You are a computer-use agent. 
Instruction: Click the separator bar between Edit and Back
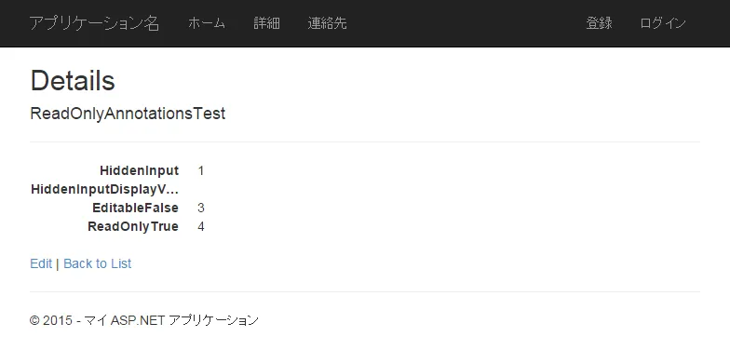(58, 263)
